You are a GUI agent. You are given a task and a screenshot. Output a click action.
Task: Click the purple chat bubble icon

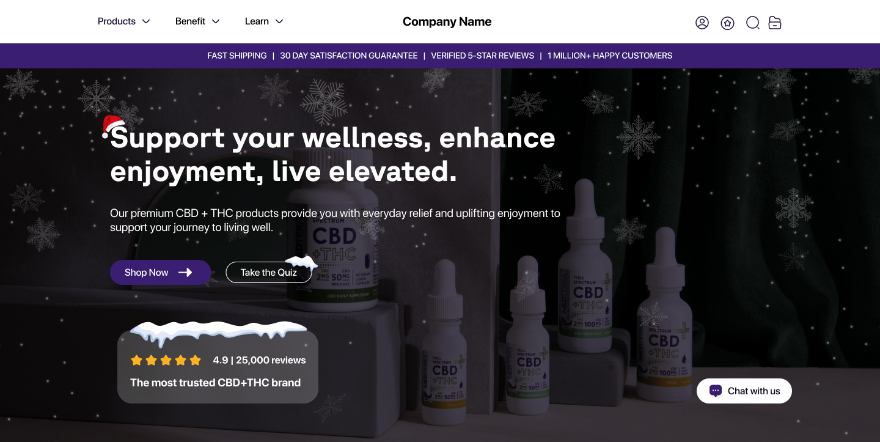point(716,391)
